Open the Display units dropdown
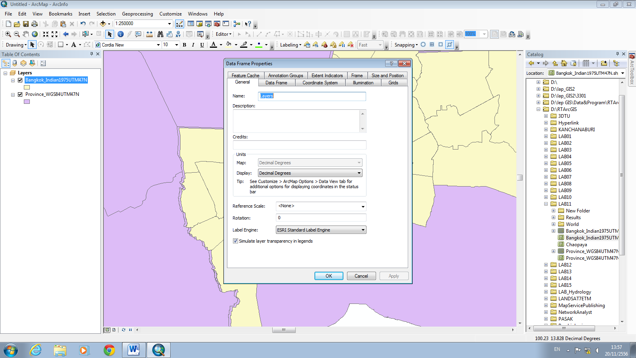 click(359, 173)
